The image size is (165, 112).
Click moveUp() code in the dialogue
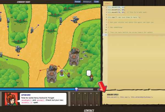(x=40, y=100)
